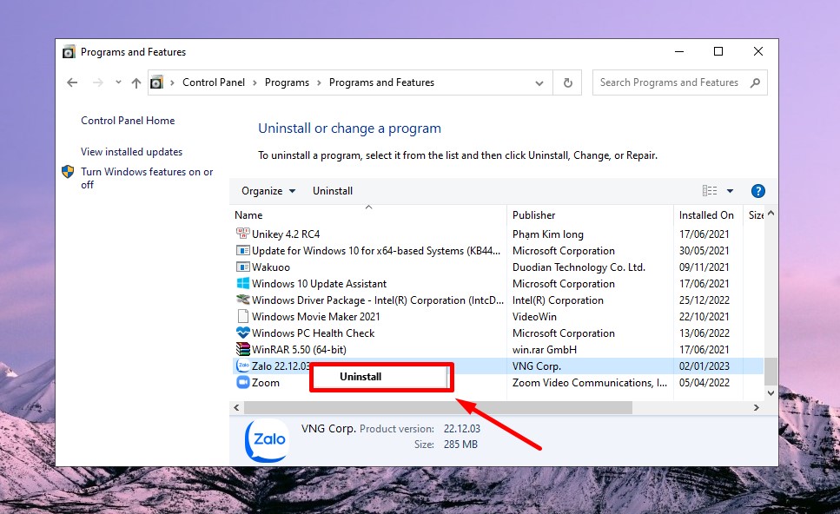Click Windows 10 Update Assistant icon
This screenshot has width=840, height=514.
click(x=242, y=283)
